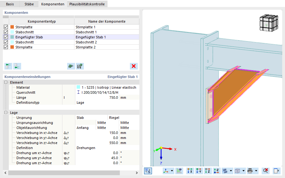Viewport: 285px width, 178px height.
Task: Click the print graphic icon
Action: coord(250,171)
